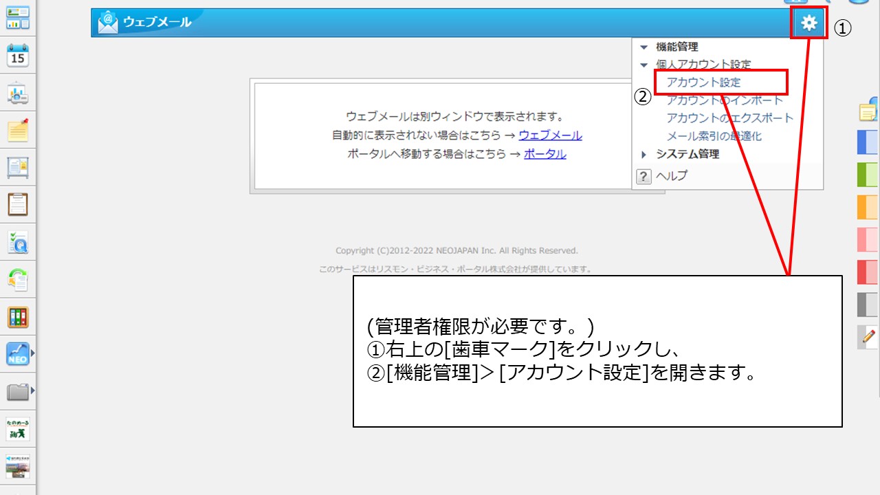
Task: Open the gray folder icon in sidebar
Action: point(17,392)
